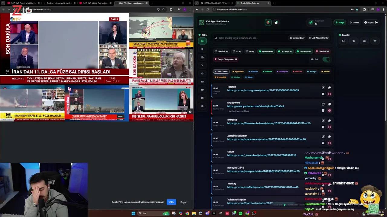Screen dimensions: 387x217
Task: Select the Tum Linkler tag filter
Action: pyautogui.click(x=221, y=72)
